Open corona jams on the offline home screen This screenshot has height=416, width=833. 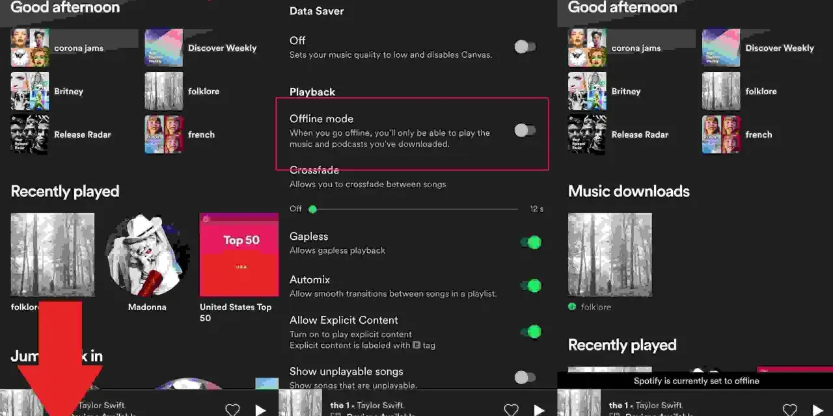click(x=632, y=48)
